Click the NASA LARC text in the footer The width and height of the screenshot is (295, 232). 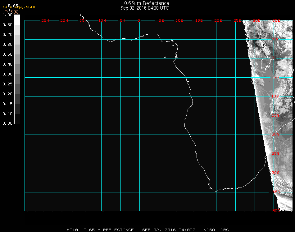[x=216, y=230]
